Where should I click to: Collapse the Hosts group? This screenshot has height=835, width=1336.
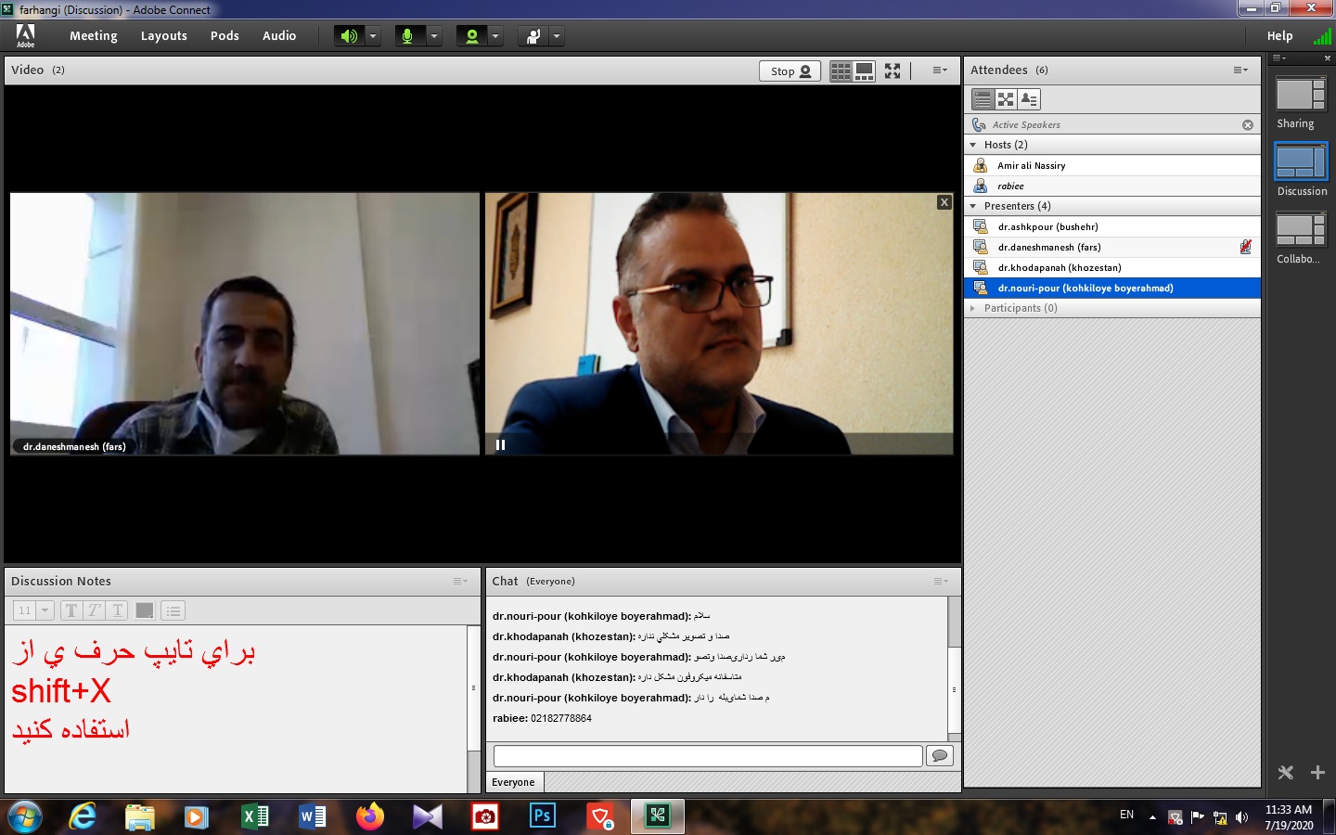pos(972,145)
